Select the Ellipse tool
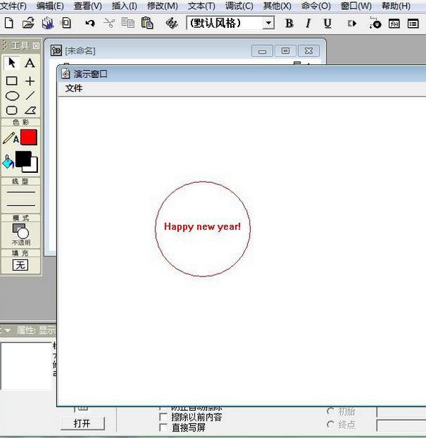This screenshot has height=438, width=426. tap(12, 96)
